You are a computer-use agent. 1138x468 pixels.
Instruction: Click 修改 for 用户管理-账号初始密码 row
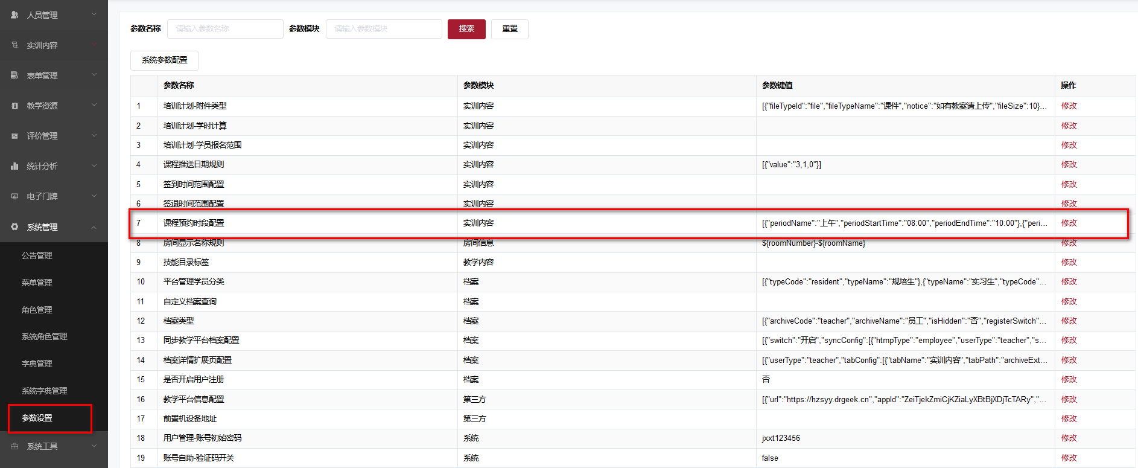tap(1069, 438)
